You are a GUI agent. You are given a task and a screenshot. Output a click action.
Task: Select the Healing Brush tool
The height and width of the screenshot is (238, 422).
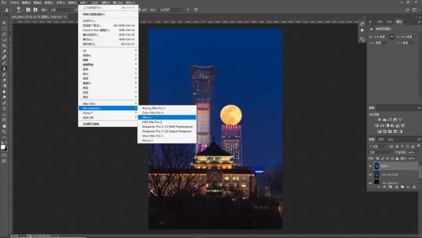(x=4, y=57)
